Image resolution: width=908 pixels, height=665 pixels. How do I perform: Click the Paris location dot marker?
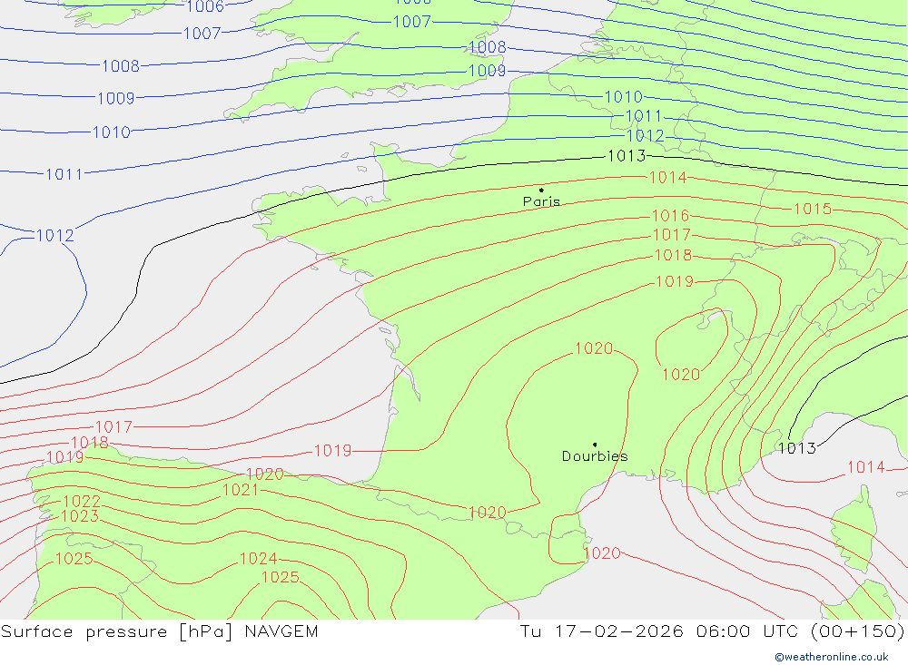[541, 190]
